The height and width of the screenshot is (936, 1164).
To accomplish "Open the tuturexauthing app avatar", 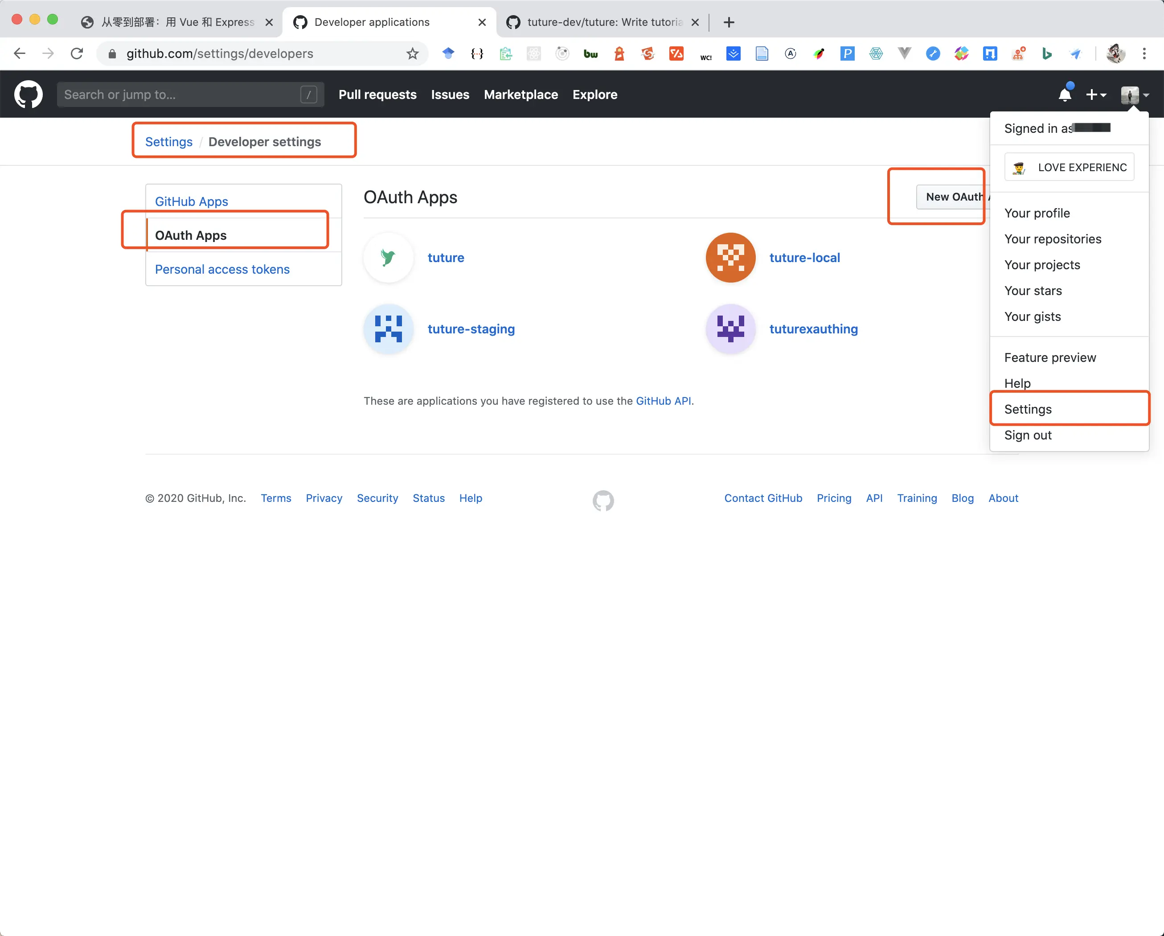I will coord(730,329).
